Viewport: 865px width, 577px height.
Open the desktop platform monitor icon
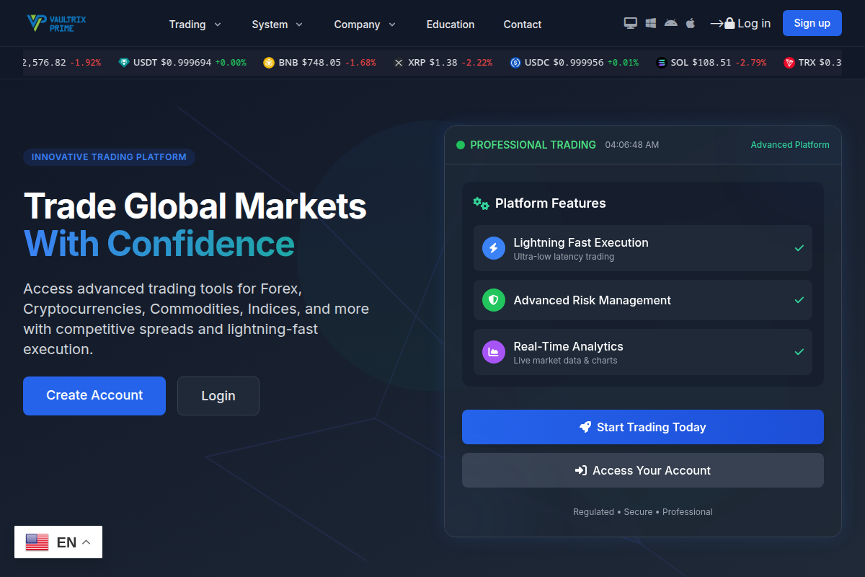[631, 23]
